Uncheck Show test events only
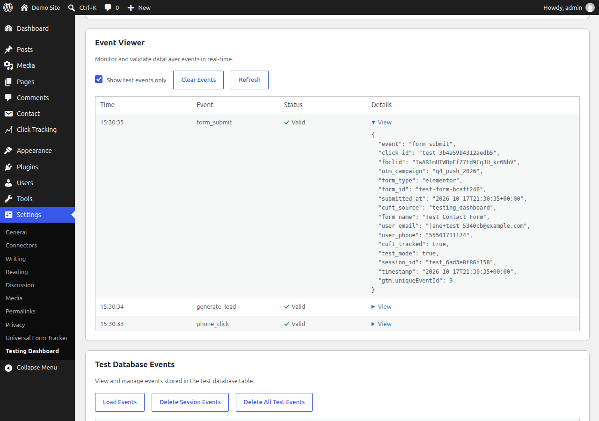The height and width of the screenshot is (421, 599). (99, 79)
